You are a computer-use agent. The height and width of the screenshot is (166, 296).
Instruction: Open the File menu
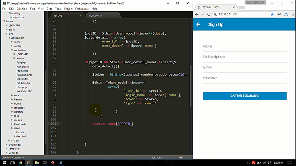tap(4, 9)
